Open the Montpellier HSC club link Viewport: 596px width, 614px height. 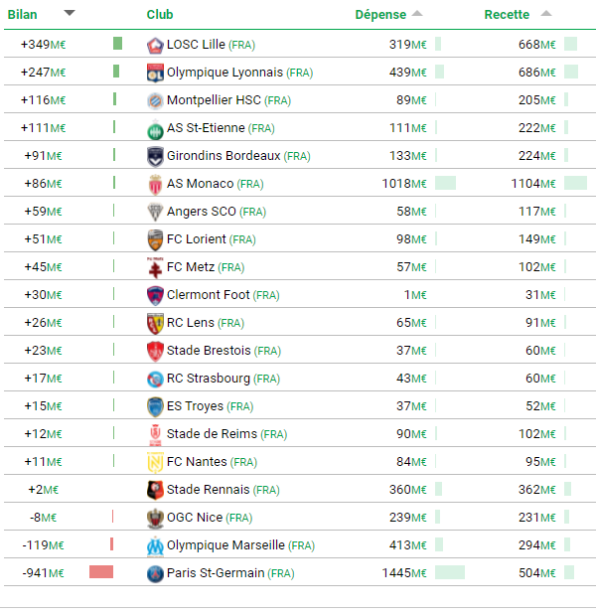tap(215, 100)
